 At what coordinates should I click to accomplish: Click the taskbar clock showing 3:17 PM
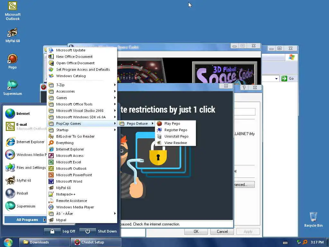317,242
